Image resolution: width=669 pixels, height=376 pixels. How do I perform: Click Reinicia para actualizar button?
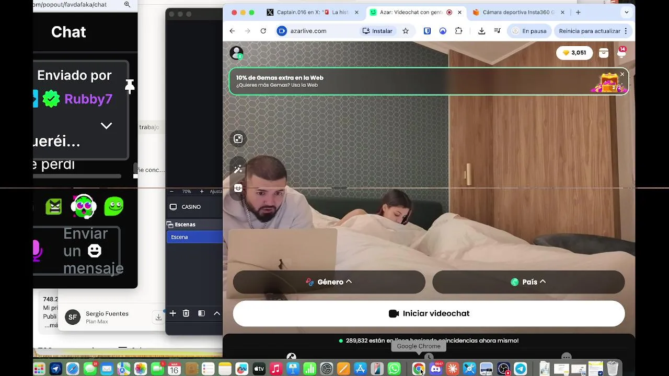pos(593,31)
